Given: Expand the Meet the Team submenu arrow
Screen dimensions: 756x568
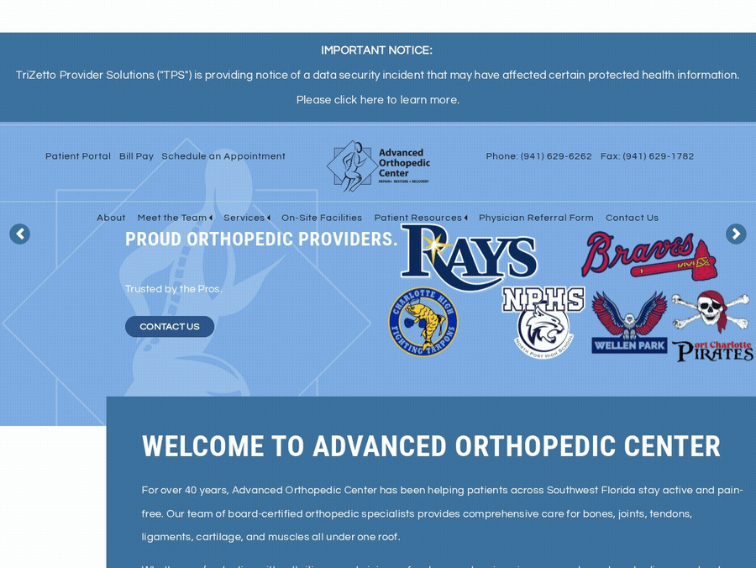Looking at the screenshot, I should [211, 218].
